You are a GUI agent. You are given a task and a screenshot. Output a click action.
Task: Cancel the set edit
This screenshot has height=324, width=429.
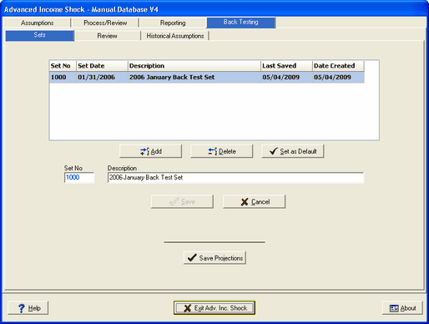[x=255, y=201]
